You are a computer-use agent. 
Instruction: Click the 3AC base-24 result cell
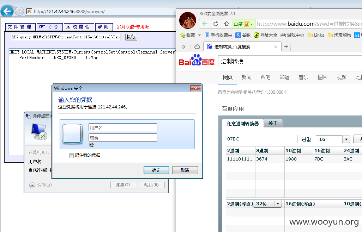[x=352, y=159]
